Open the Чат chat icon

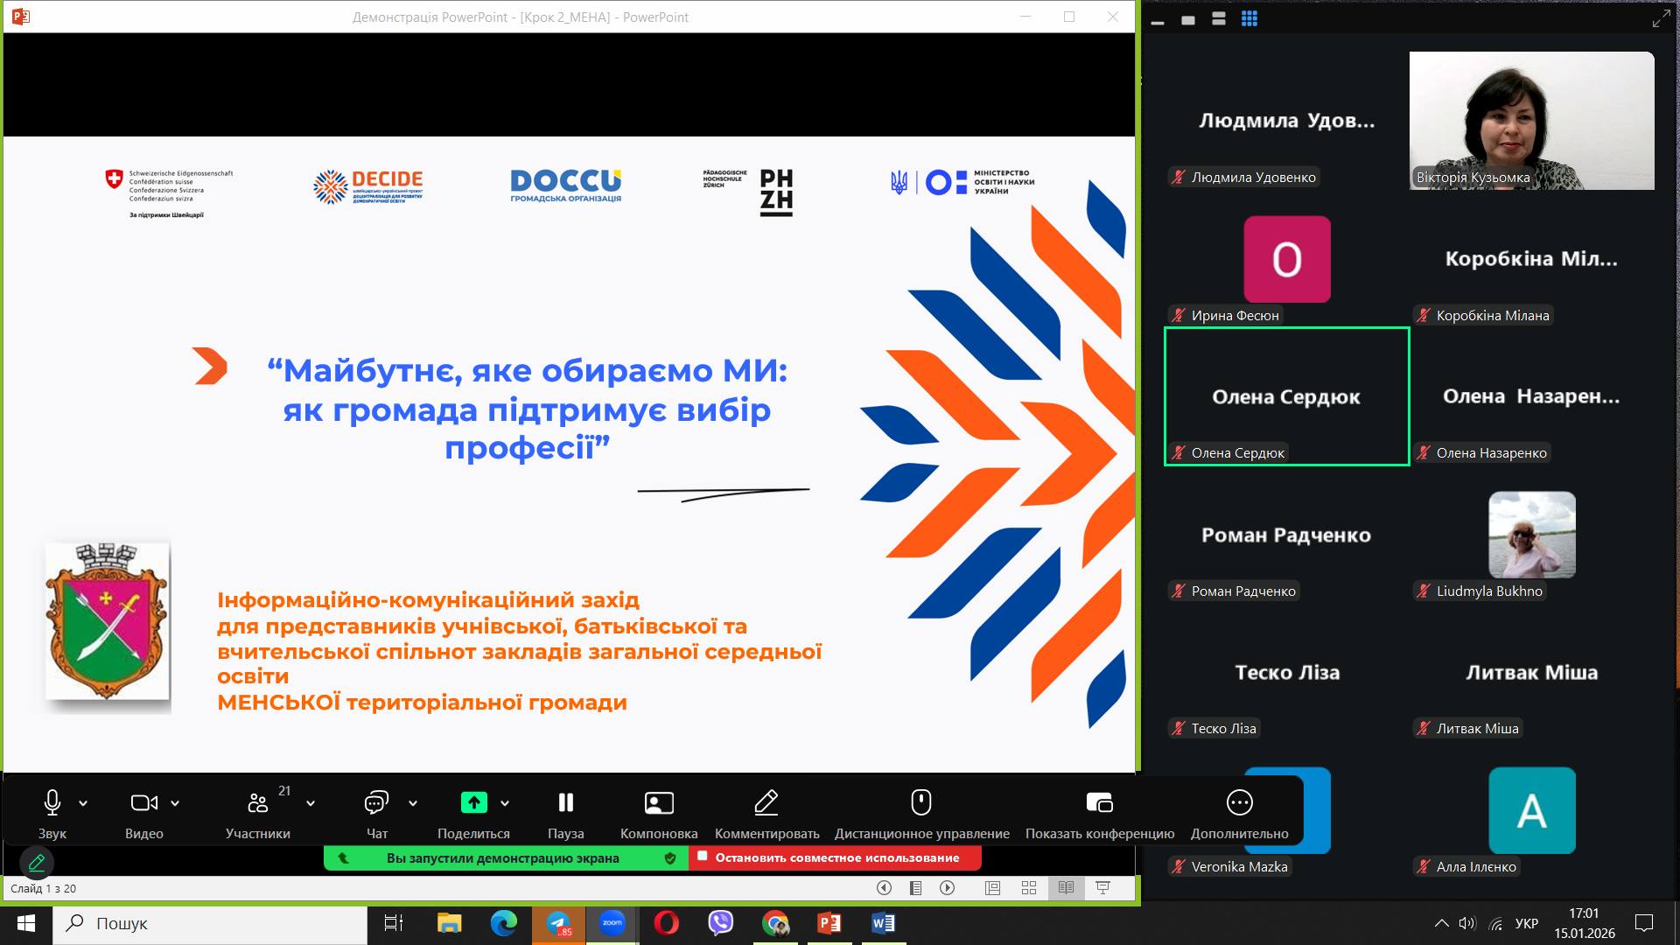point(376,802)
